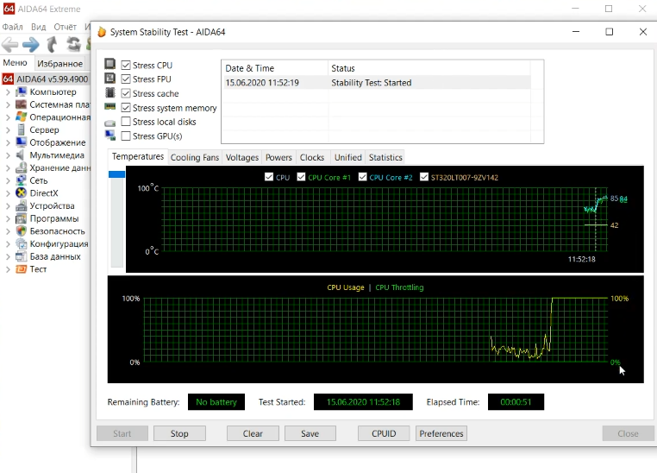The image size is (657, 473).
Task: Click the refresh toolbar icon
Action: [x=74, y=44]
